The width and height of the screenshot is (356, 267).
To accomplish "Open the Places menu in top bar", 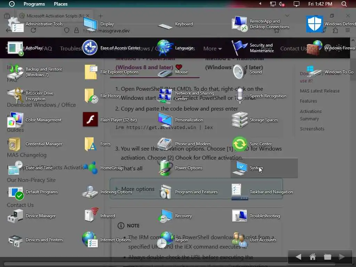I will 60,4.
